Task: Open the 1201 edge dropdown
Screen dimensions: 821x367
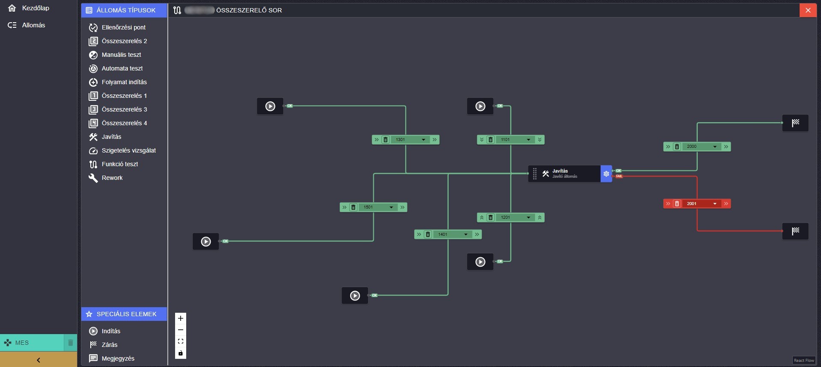Action: click(x=515, y=217)
